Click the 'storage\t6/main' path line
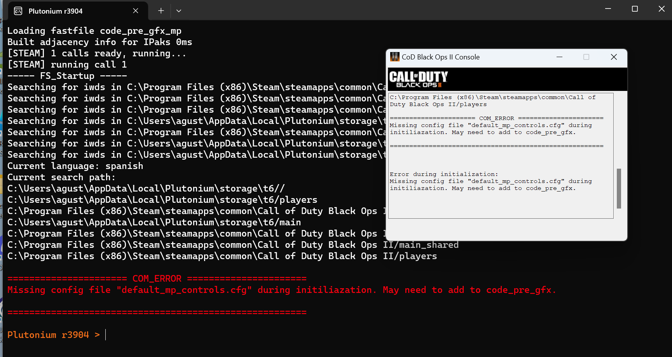Image resolution: width=672 pixels, height=357 pixels. (x=154, y=222)
